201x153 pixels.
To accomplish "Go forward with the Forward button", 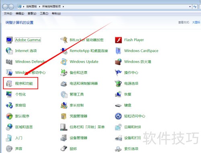I will 11,7.
